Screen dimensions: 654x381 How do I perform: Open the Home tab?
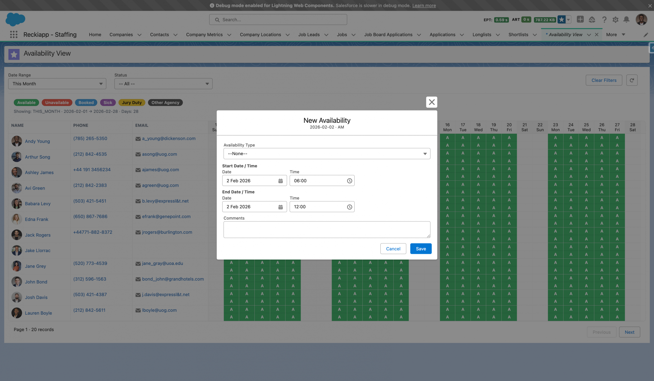tap(95, 34)
